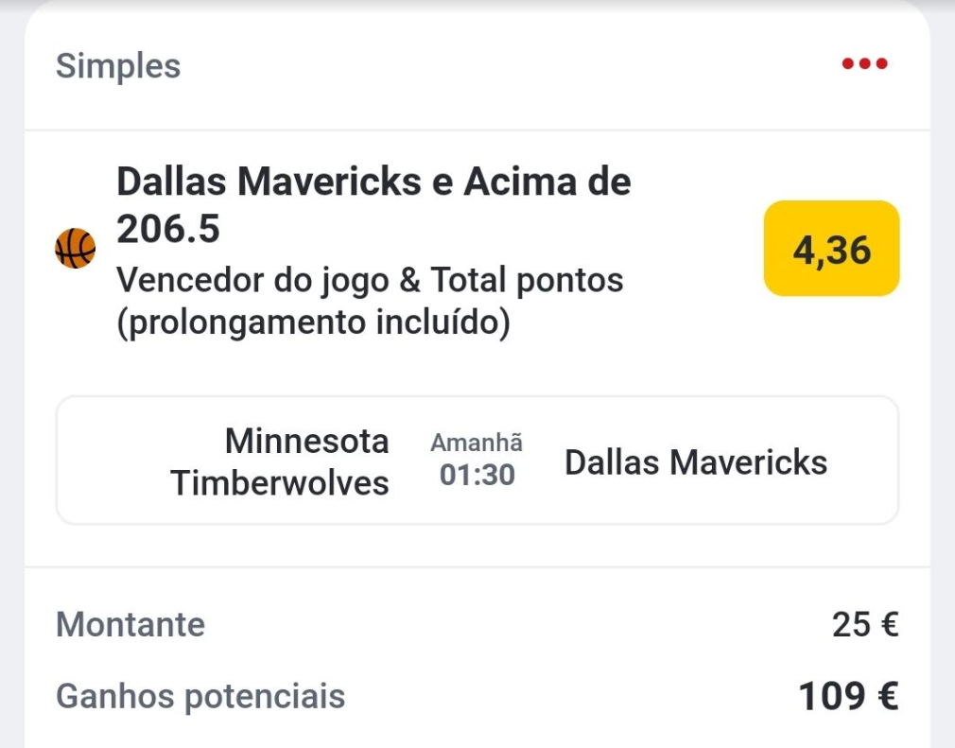Select the Simples bet type label
Screen dimensions: 955x748
[118, 66]
